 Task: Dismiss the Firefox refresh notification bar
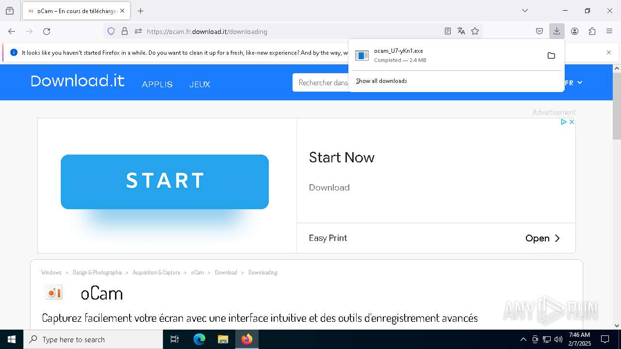click(x=609, y=52)
